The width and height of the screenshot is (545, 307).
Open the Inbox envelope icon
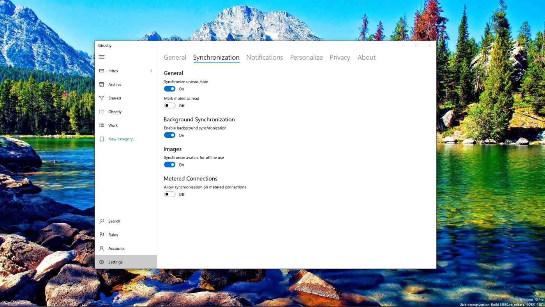pos(102,71)
